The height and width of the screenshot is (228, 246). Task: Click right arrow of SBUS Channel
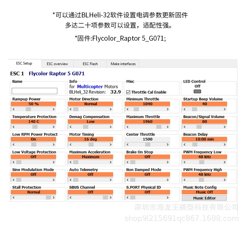click(111, 198)
